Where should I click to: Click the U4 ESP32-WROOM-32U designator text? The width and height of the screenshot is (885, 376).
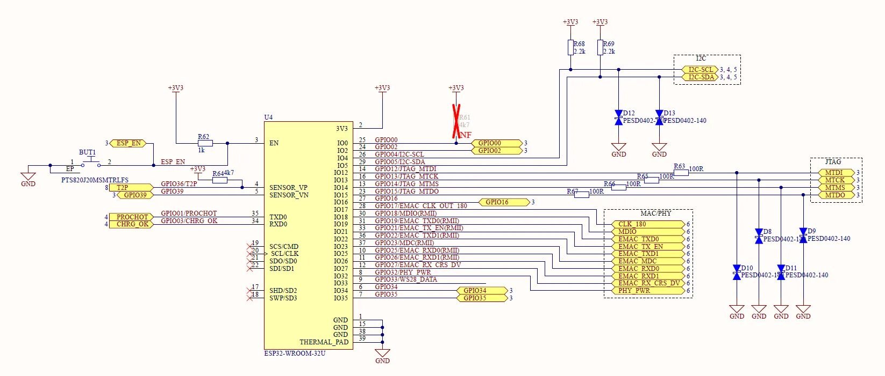coord(268,117)
